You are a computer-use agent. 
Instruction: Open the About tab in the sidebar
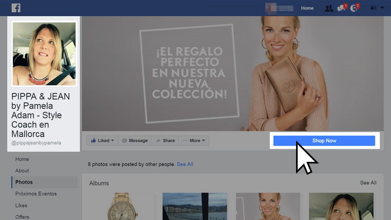(x=22, y=171)
